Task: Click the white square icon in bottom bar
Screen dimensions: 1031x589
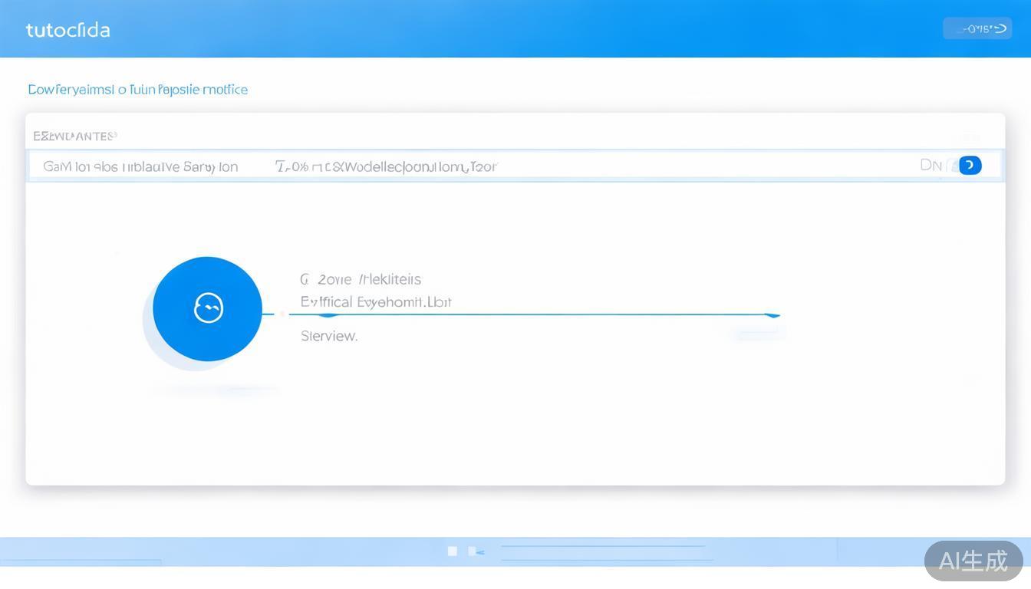Action: 453,551
